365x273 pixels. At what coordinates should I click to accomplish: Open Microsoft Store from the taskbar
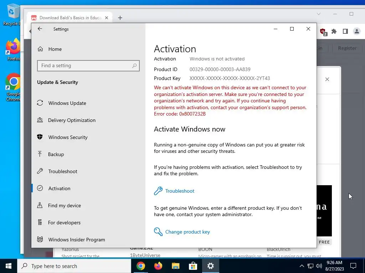[x=193, y=266]
